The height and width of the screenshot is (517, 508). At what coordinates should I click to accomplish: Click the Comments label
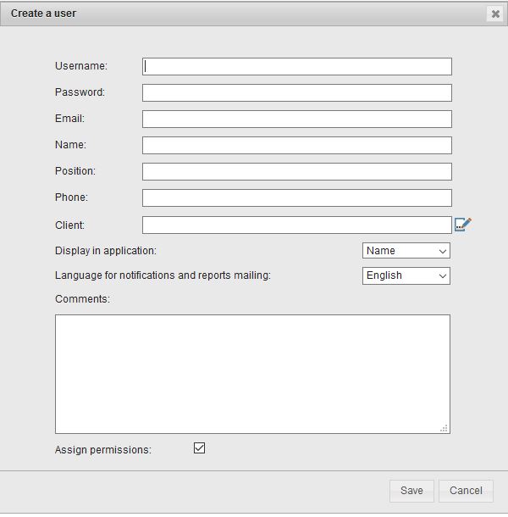pyautogui.click(x=82, y=299)
